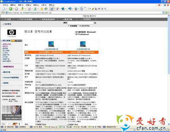Open the ProLiant sidebar link
Viewport: 170px width, 132px height.
11,78
